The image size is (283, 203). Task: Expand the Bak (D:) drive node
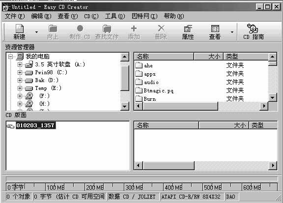(20, 81)
